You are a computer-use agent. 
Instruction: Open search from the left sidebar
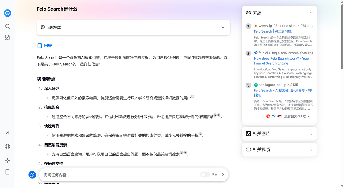coord(7,26)
